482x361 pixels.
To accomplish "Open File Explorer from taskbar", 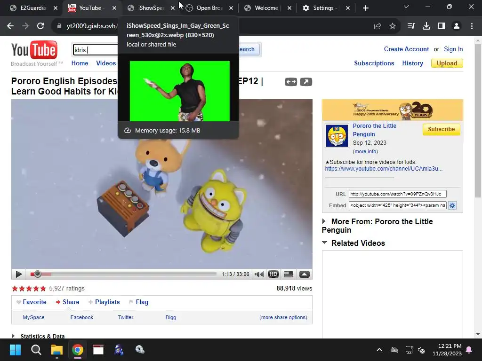I will [x=57, y=350].
